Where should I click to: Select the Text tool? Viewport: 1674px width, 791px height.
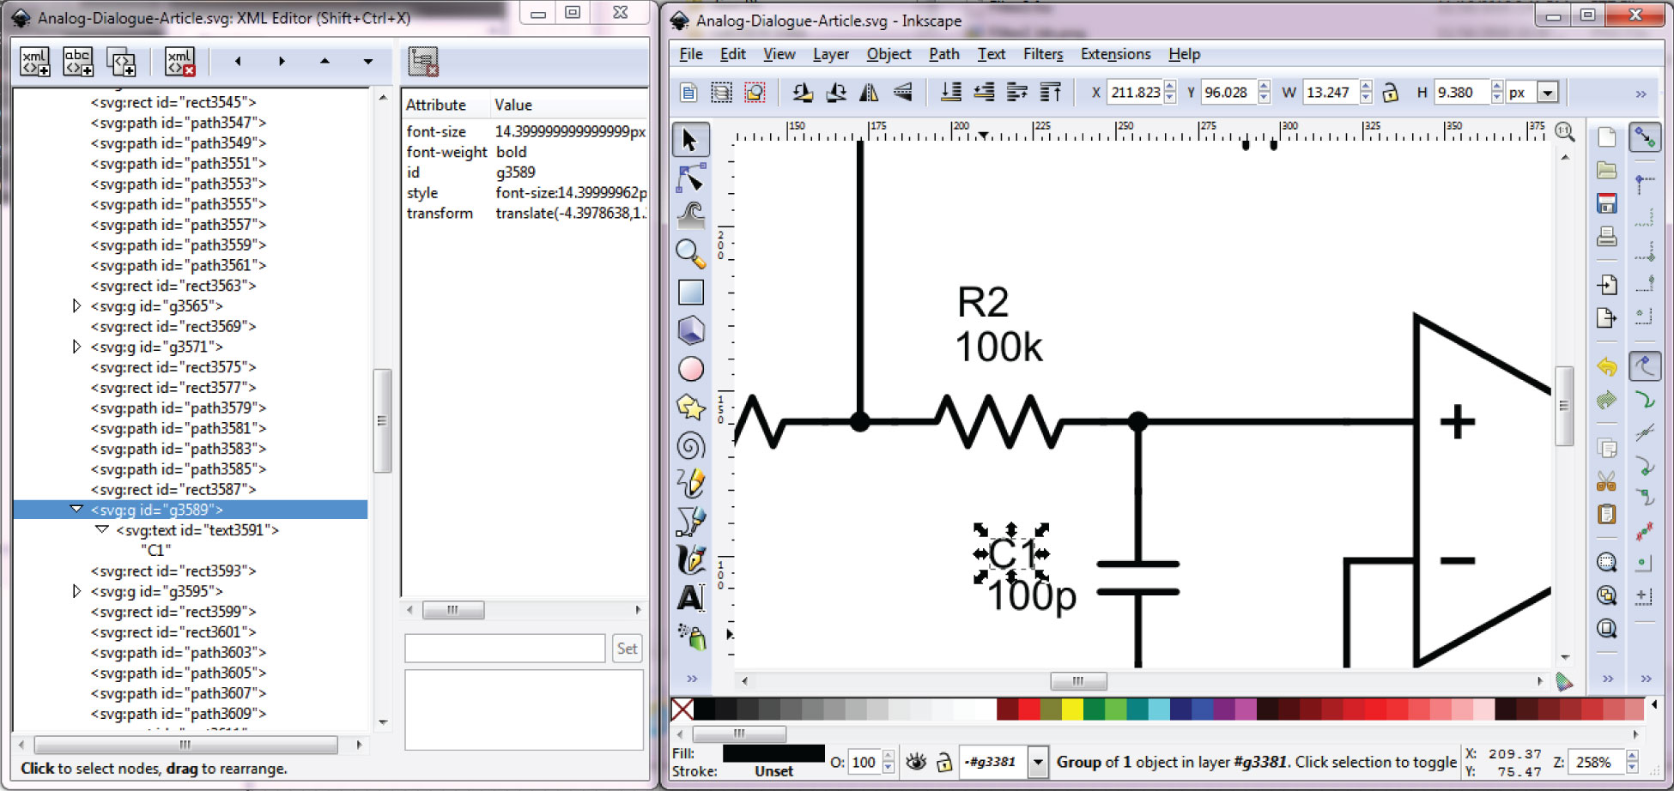click(691, 597)
